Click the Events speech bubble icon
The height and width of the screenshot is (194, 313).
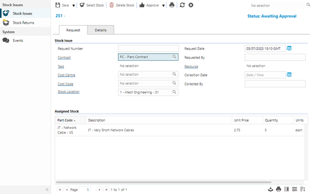pyautogui.click(x=6, y=41)
